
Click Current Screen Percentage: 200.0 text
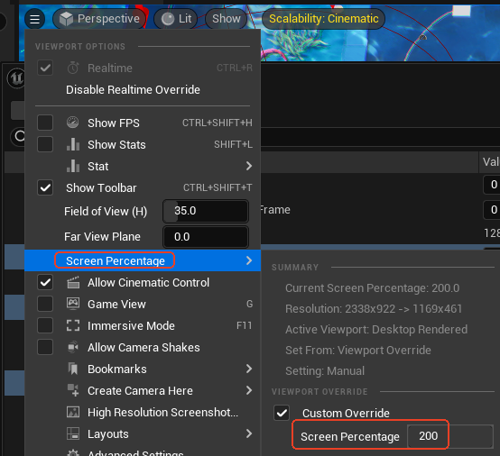click(x=372, y=288)
